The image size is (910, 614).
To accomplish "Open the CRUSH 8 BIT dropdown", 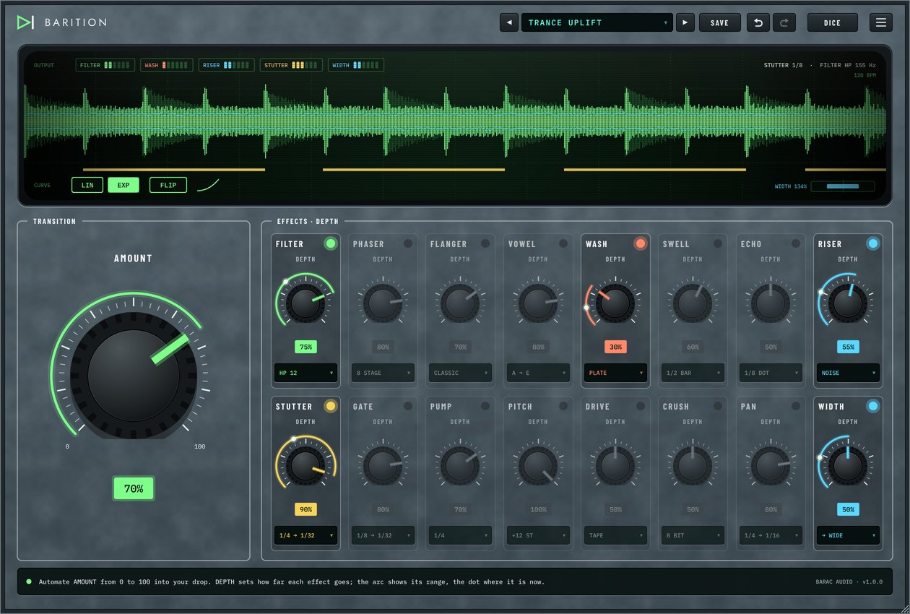I will point(693,535).
